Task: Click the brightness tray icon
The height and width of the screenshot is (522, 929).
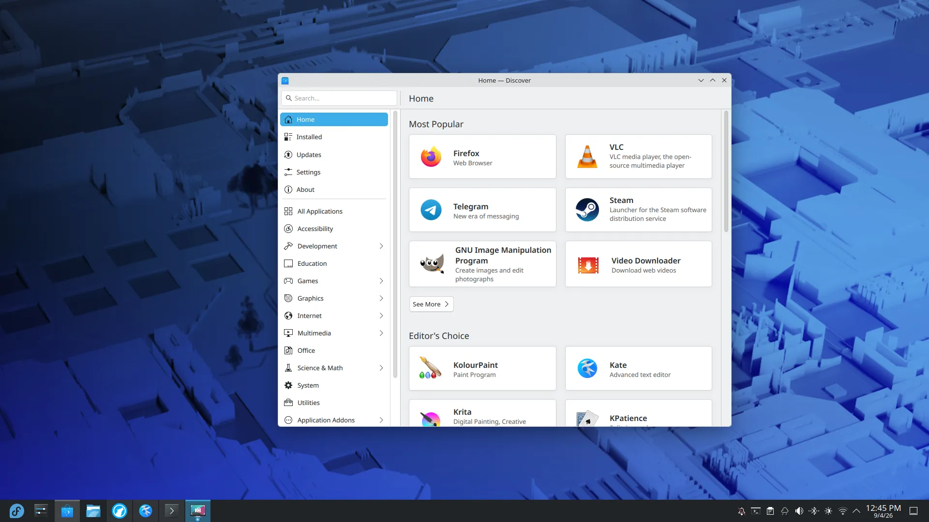Action: coord(828,511)
